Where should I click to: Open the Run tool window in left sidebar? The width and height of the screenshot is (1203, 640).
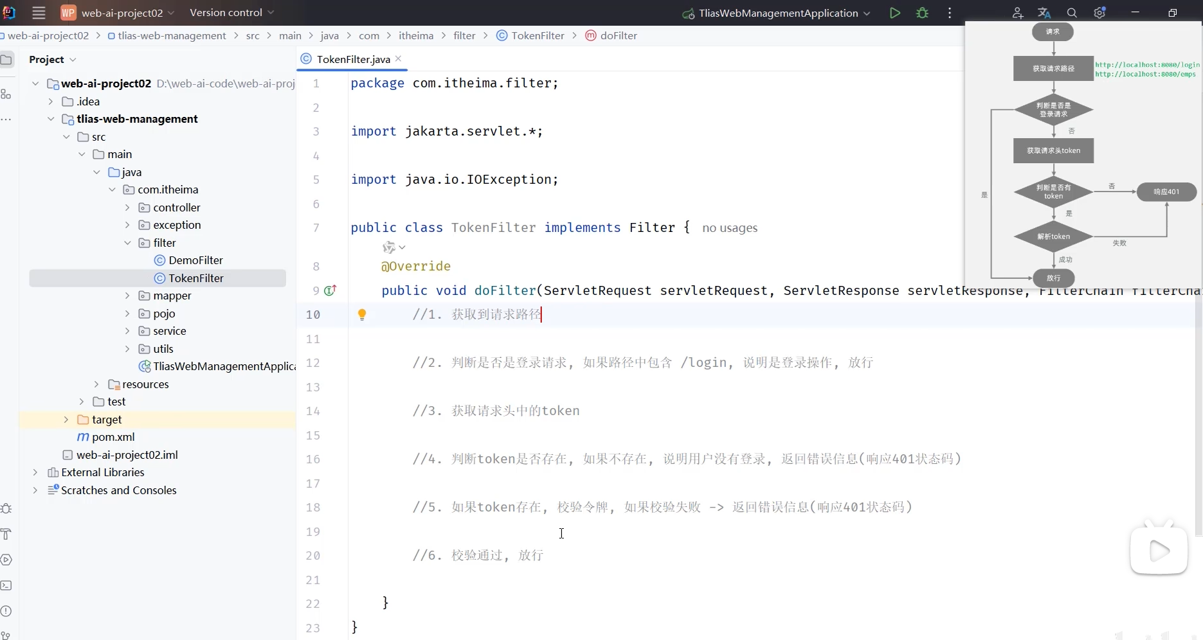[x=6, y=560]
